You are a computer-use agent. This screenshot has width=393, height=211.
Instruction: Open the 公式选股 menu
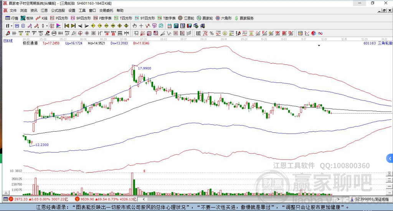58,10
